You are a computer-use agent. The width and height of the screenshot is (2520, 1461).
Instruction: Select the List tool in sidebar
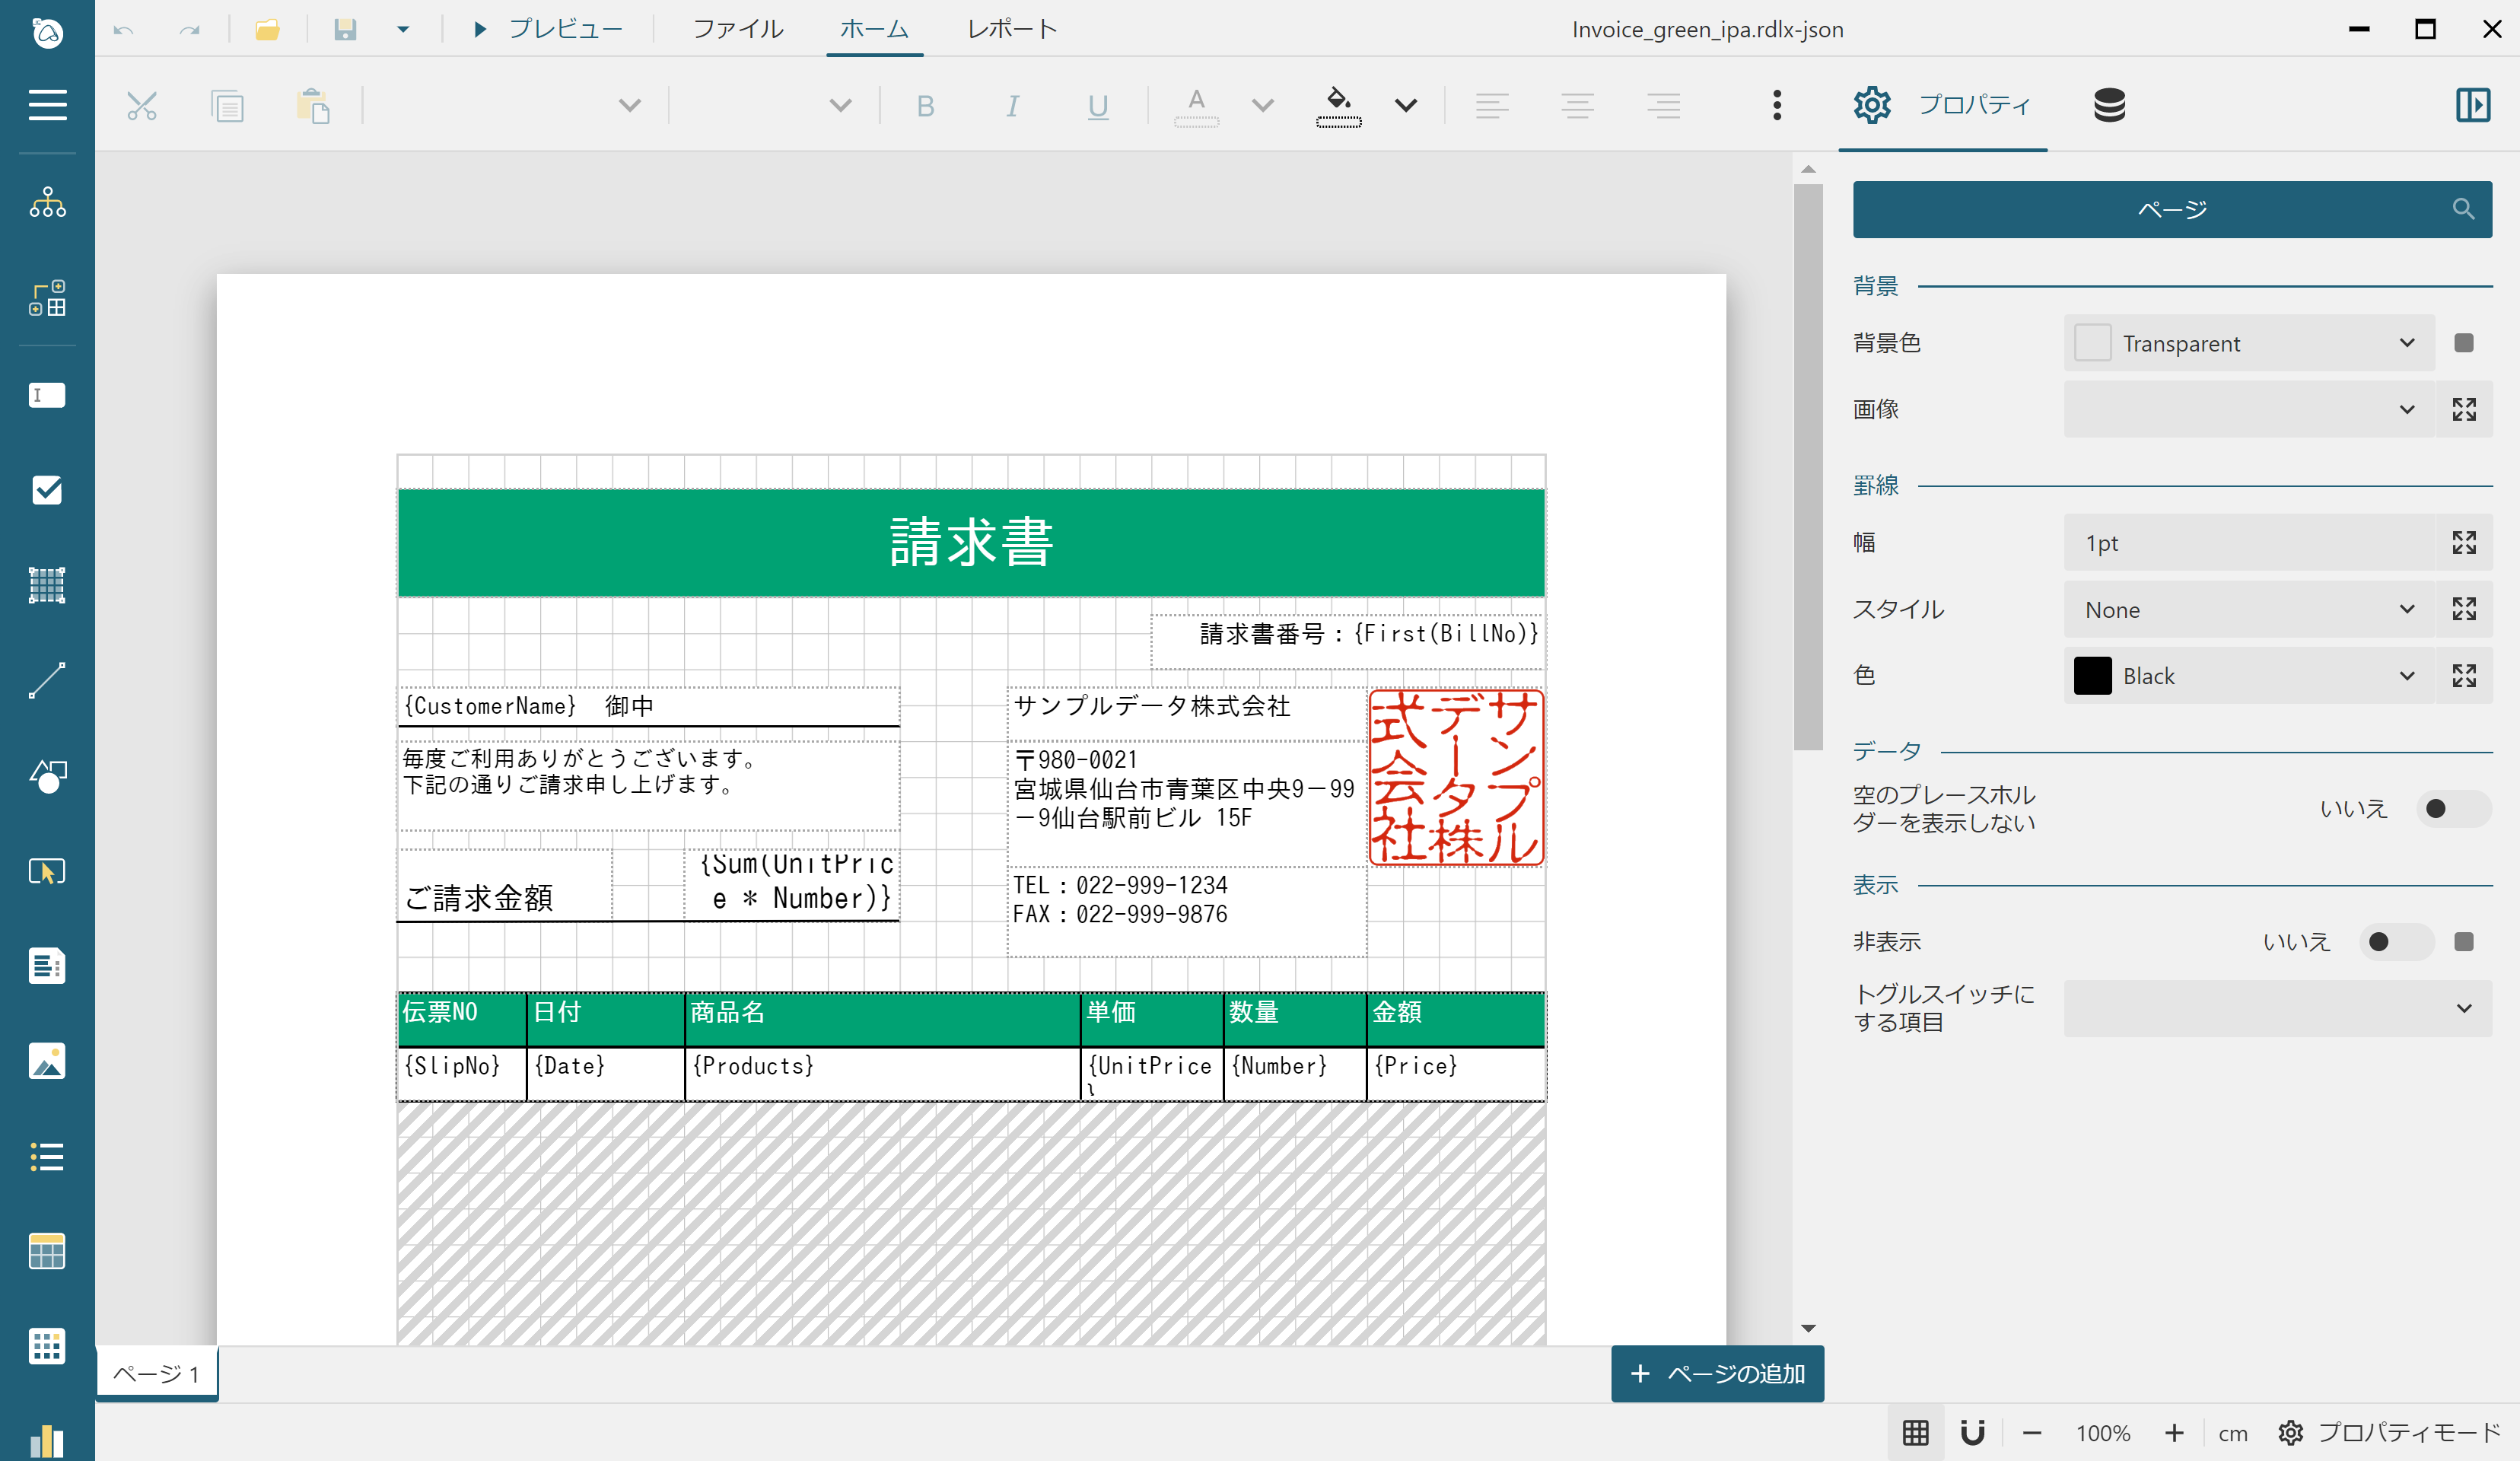pos(47,1157)
